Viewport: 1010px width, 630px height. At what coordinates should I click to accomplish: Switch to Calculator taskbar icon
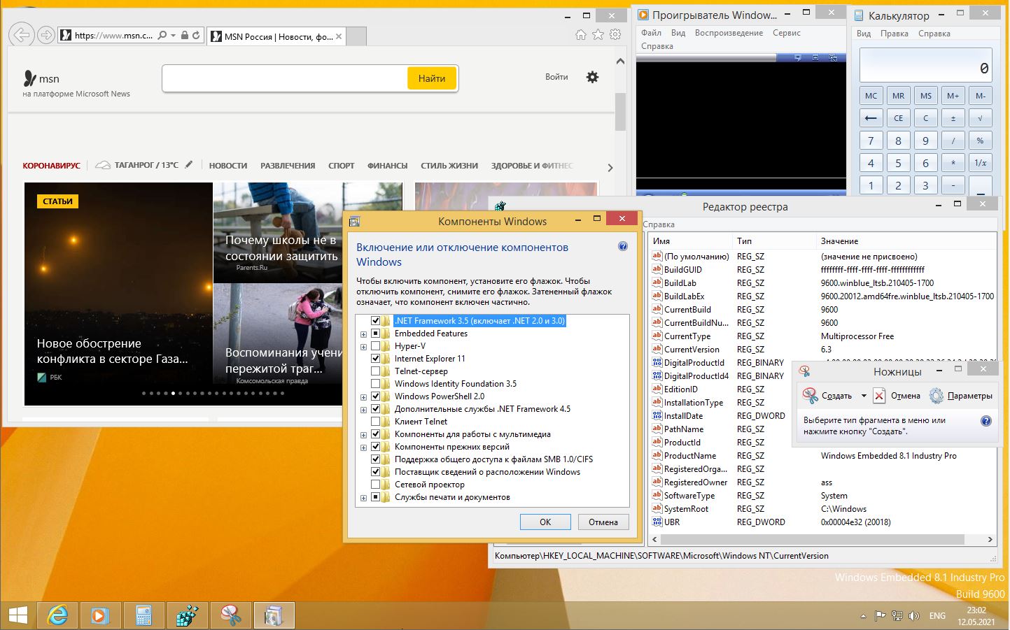pyautogui.click(x=143, y=615)
